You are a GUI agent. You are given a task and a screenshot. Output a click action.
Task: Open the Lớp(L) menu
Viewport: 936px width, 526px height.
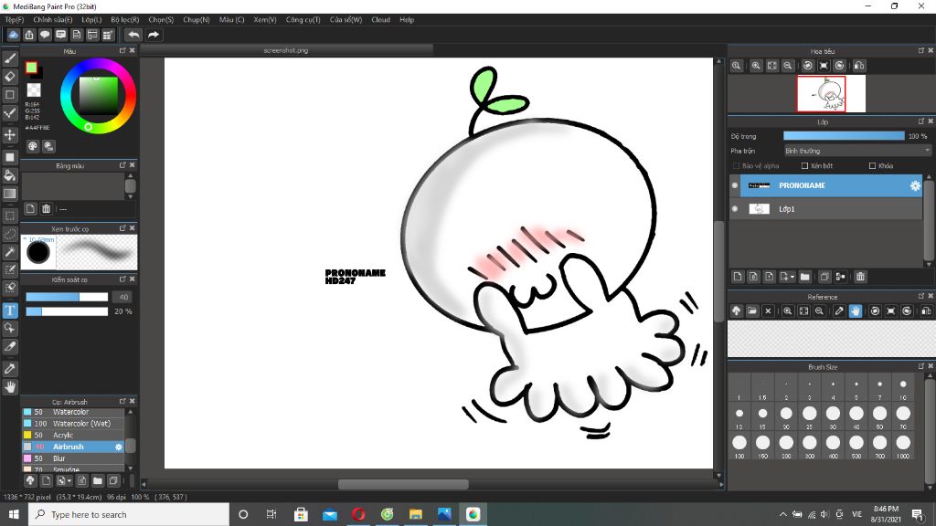coord(91,20)
